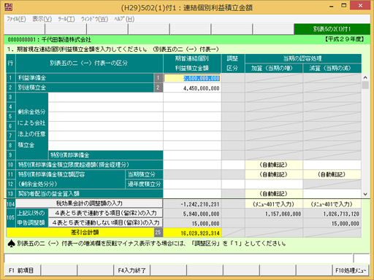Click the message input bar below the note
The width and height of the screenshot is (374, 280).
tap(178, 258)
